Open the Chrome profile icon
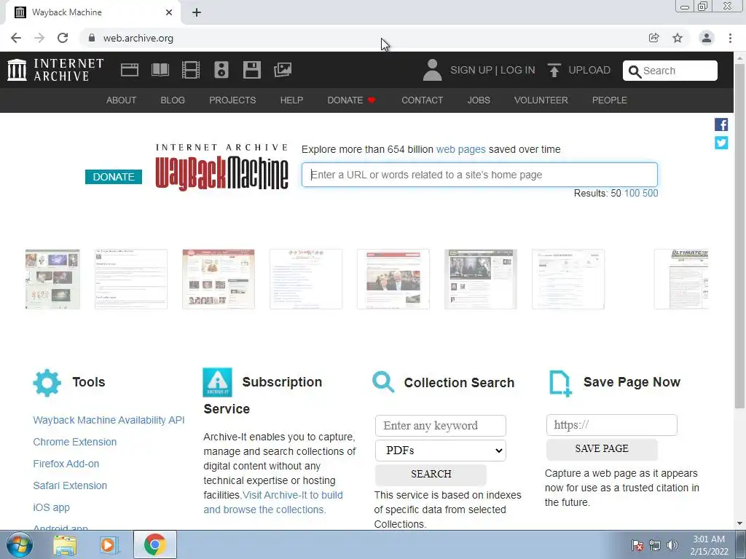The height and width of the screenshot is (559, 746). 707,38
